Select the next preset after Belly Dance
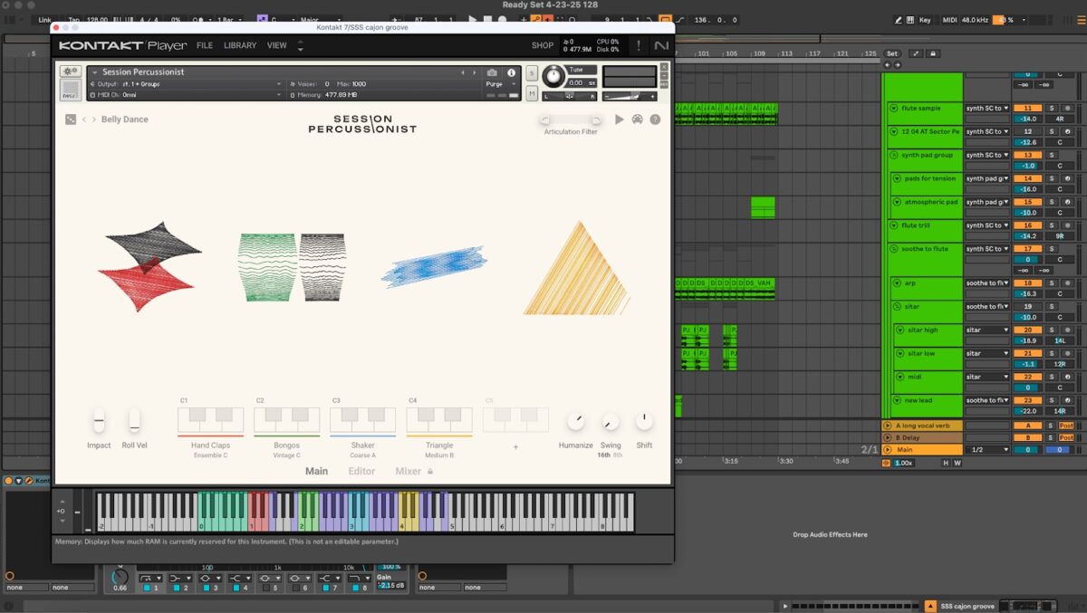The width and height of the screenshot is (1087, 613). click(94, 120)
